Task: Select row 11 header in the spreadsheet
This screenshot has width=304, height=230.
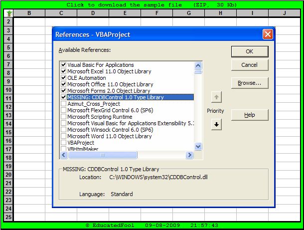Action: pos(8,98)
